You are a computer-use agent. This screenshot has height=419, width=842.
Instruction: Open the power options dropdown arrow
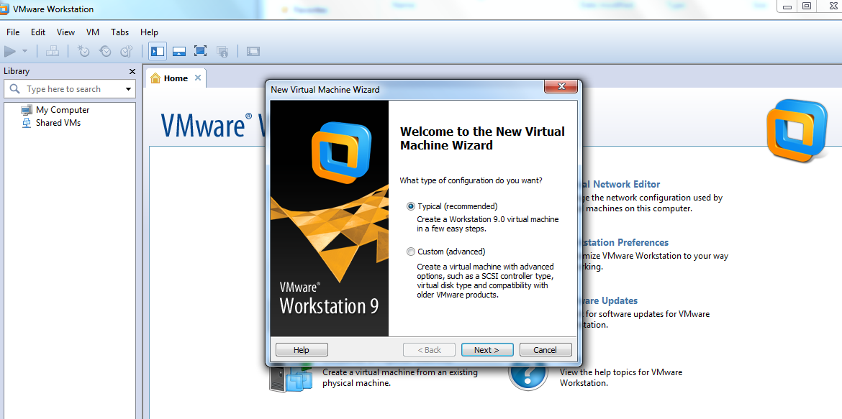coord(24,51)
